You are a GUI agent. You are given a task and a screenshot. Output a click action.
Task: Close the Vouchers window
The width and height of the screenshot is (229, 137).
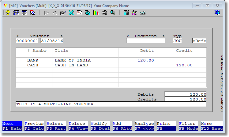217,6
